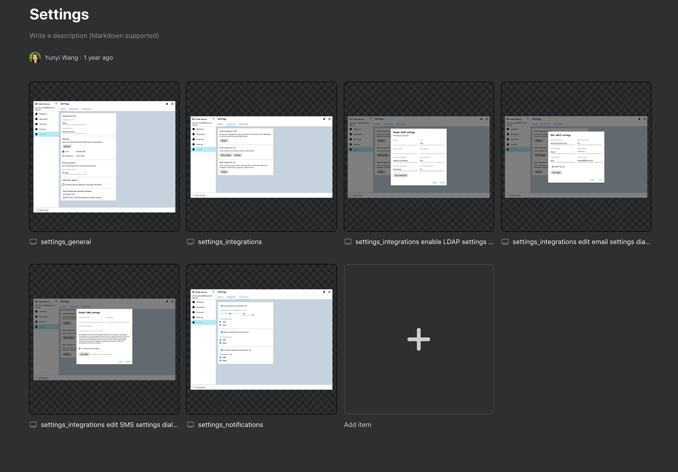Click the settings_integrations edit SMS settings label
The height and width of the screenshot is (472, 678).
(x=109, y=425)
